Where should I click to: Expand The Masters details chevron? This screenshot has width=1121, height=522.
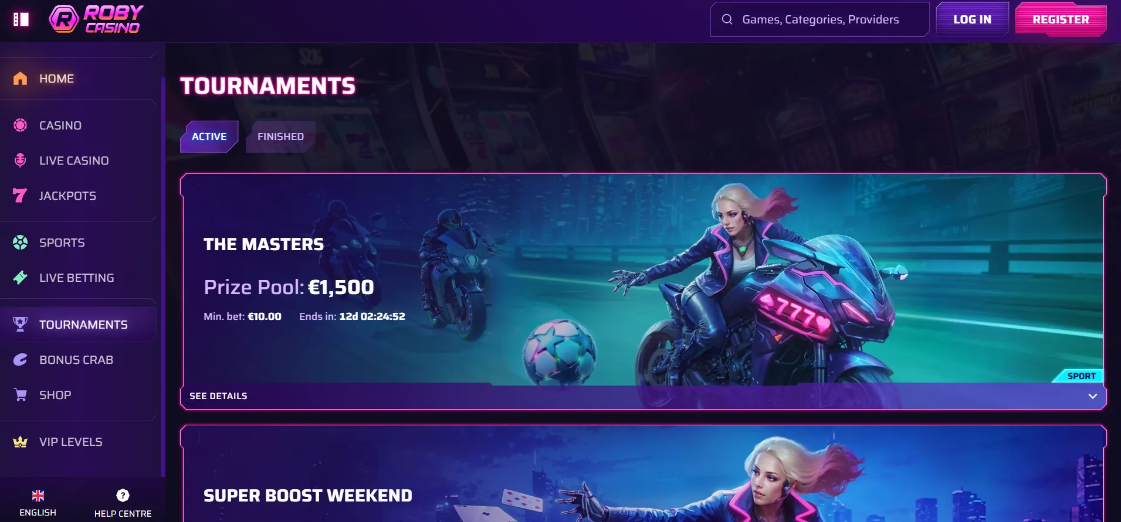(1092, 396)
